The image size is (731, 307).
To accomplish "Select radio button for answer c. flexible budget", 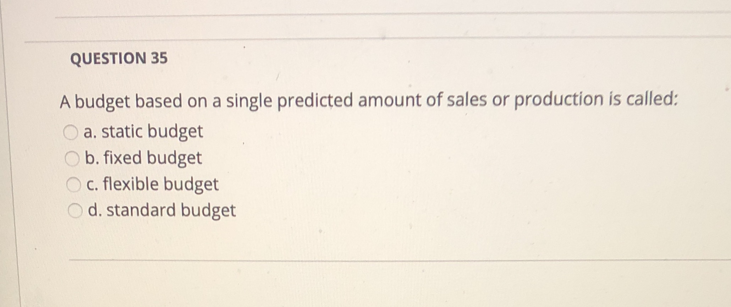I will pyautogui.click(x=73, y=185).
